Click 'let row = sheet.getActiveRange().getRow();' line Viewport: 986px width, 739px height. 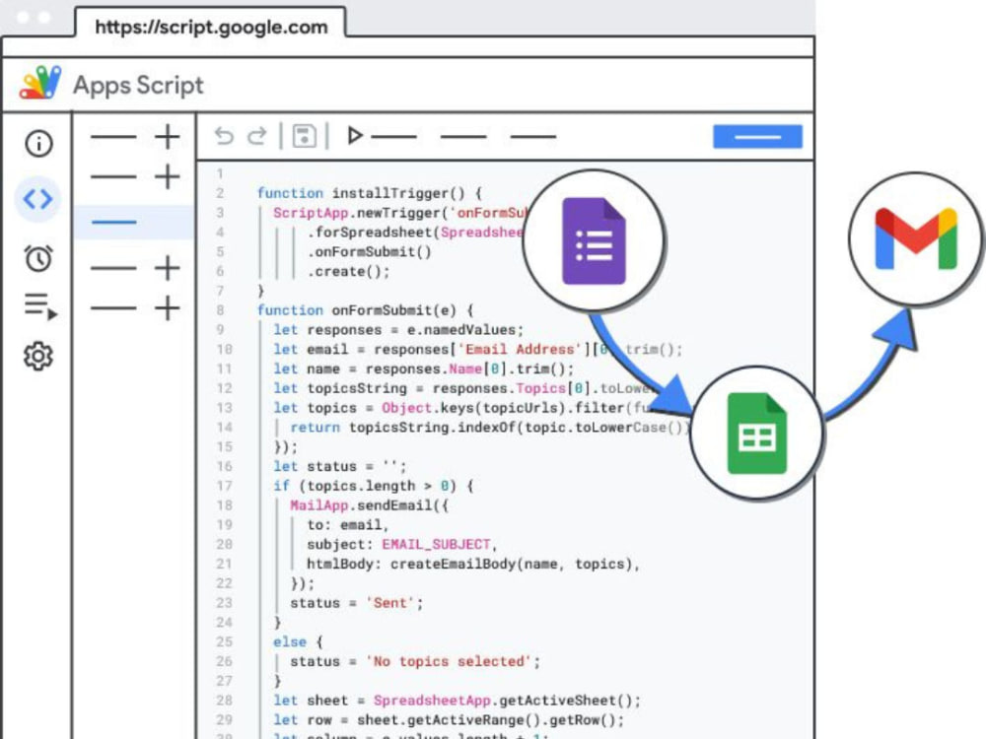(x=449, y=719)
